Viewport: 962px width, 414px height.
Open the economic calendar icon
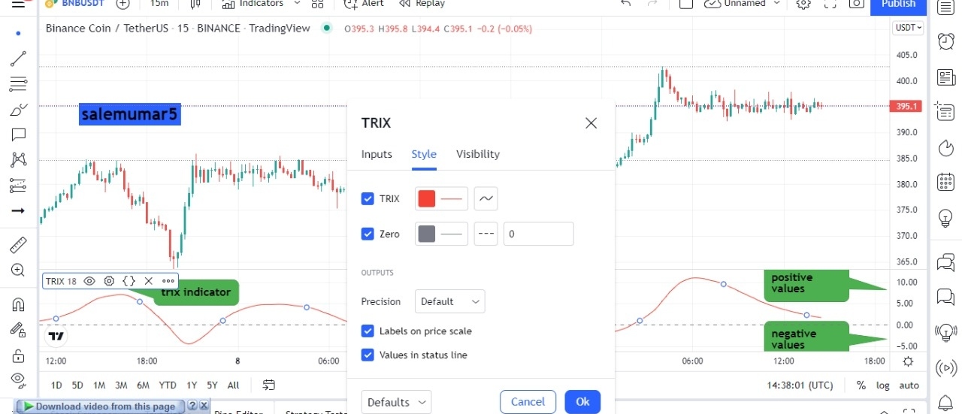(946, 182)
